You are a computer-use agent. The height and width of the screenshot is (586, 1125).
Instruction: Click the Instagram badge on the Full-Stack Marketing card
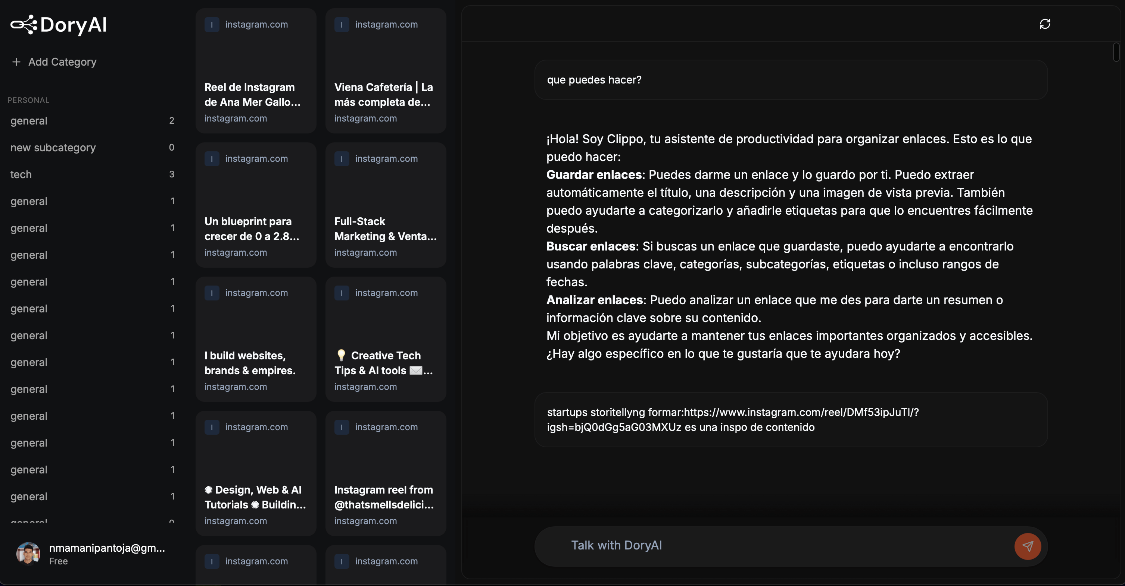(342, 159)
